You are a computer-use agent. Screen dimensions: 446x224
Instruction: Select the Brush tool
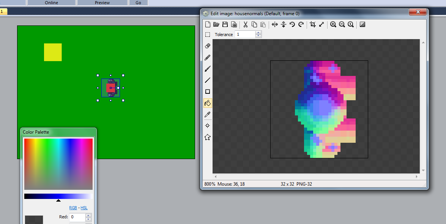[208, 69]
